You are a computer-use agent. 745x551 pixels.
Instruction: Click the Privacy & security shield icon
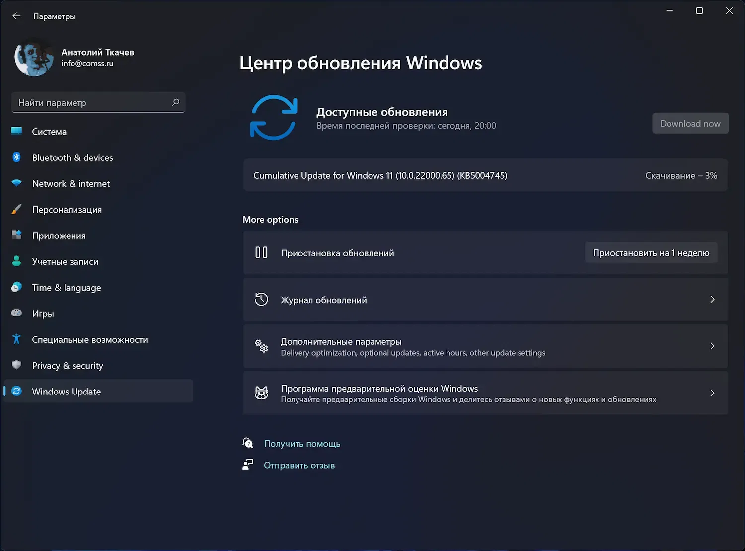point(17,365)
